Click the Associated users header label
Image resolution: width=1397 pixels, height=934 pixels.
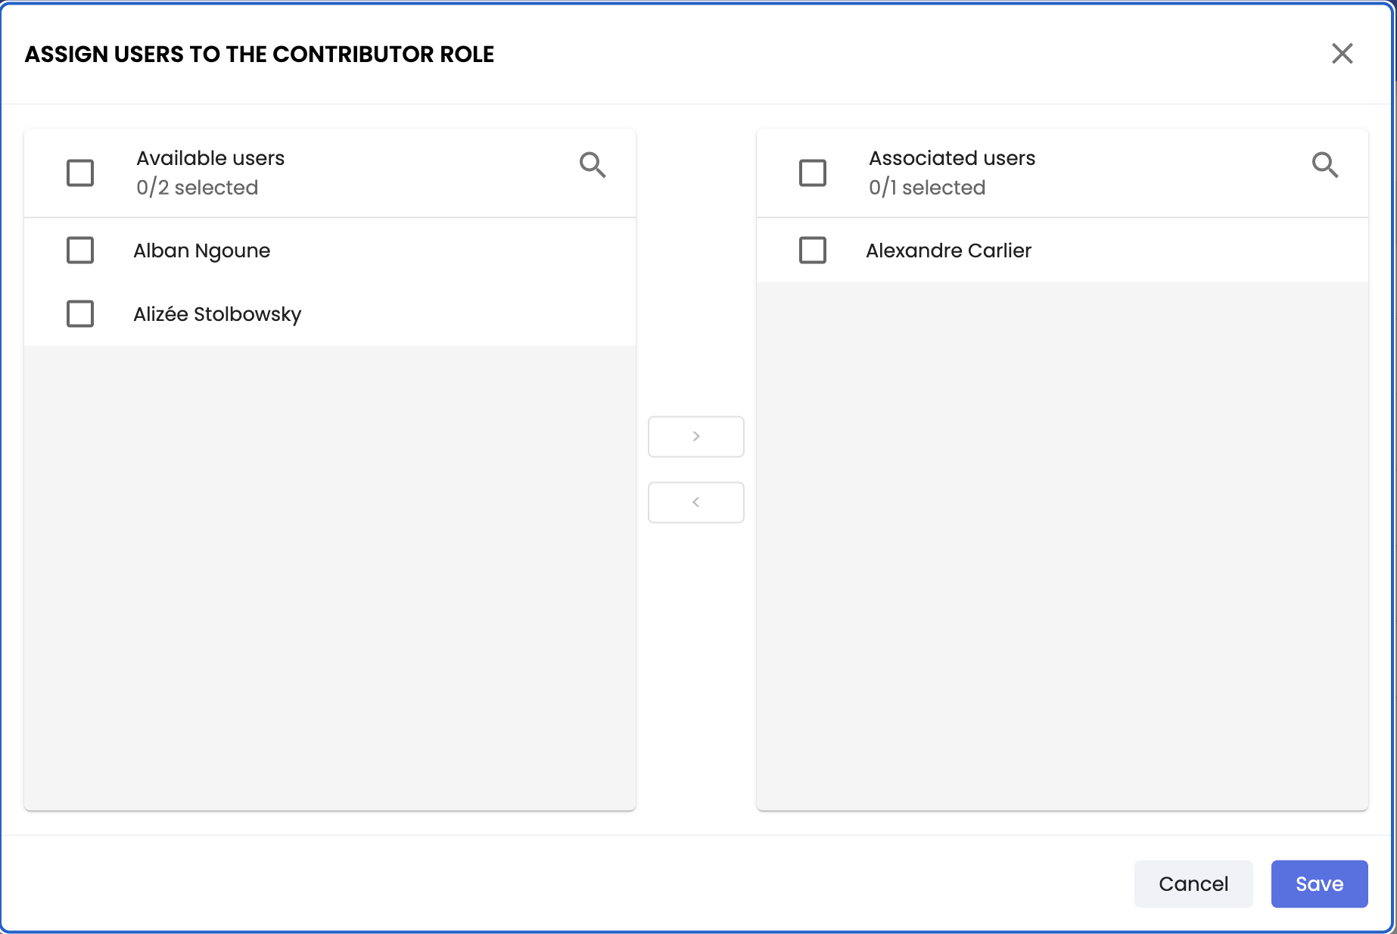[952, 158]
